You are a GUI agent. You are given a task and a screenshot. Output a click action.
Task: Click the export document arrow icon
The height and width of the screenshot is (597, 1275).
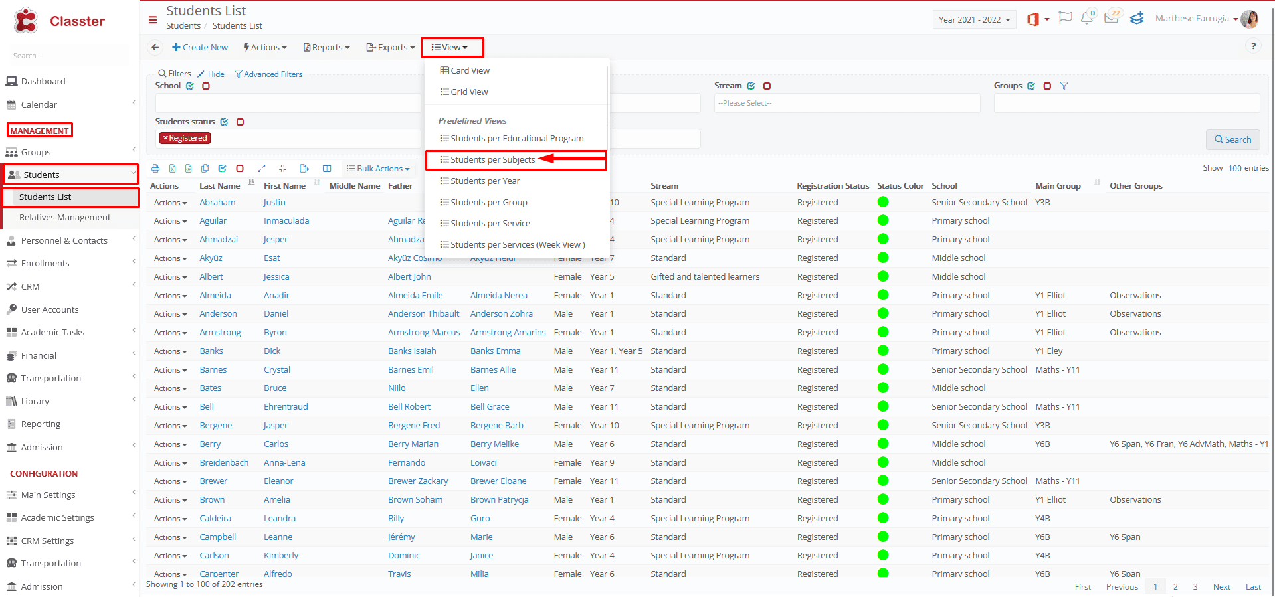tap(304, 169)
